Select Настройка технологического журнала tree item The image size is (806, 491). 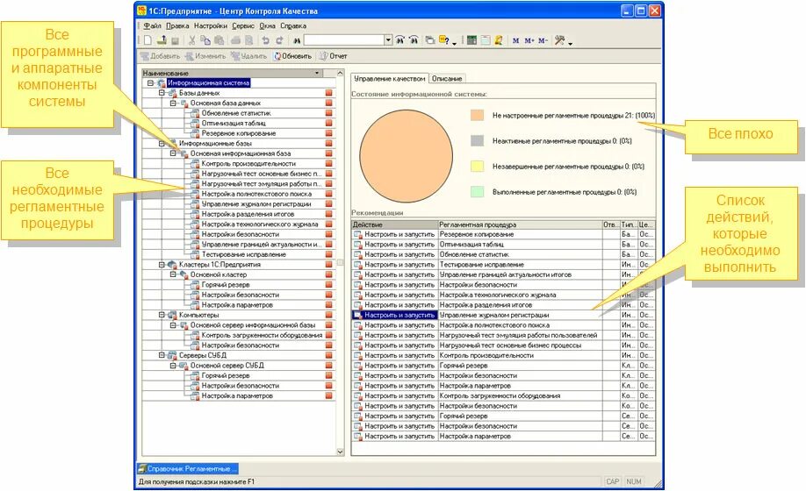tap(260, 224)
